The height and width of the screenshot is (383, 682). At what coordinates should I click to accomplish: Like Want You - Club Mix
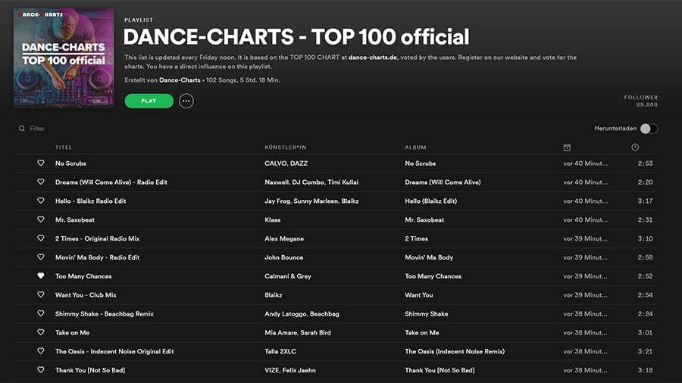coord(40,294)
